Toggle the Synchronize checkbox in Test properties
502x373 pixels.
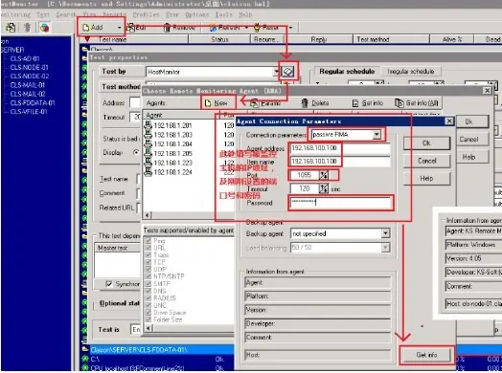pos(109,284)
